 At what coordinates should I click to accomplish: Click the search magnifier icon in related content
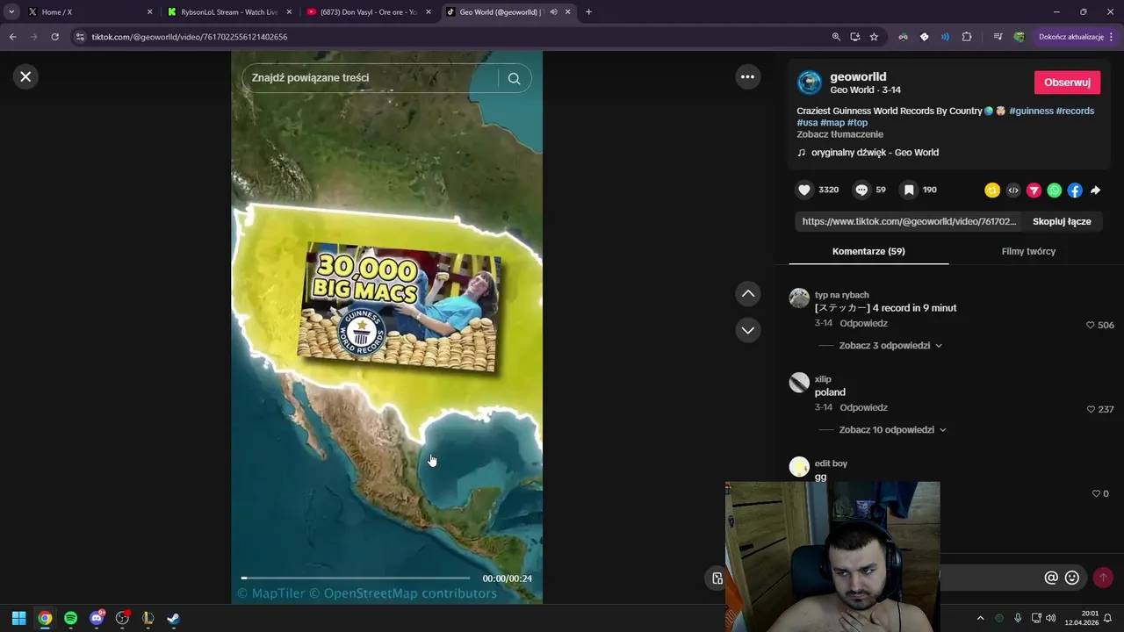coord(515,78)
